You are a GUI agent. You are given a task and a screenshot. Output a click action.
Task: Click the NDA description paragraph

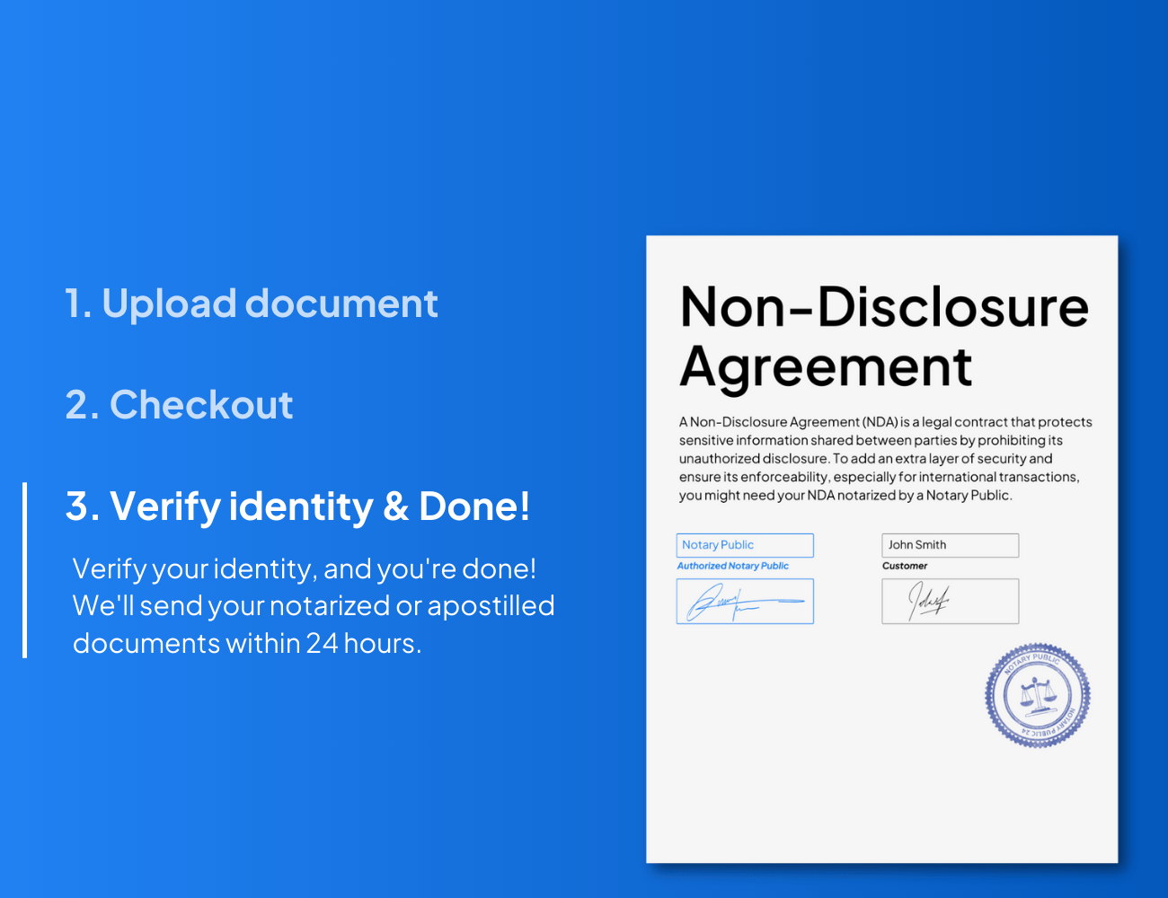click(885, 458)
